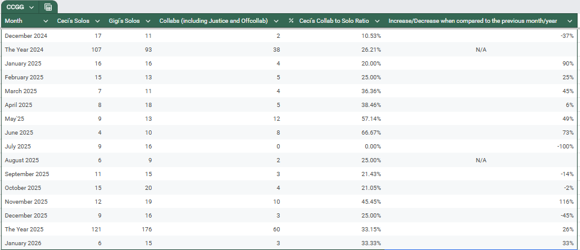
Task: Select the June 2025 cell
Action: click(x=19, y=133)
